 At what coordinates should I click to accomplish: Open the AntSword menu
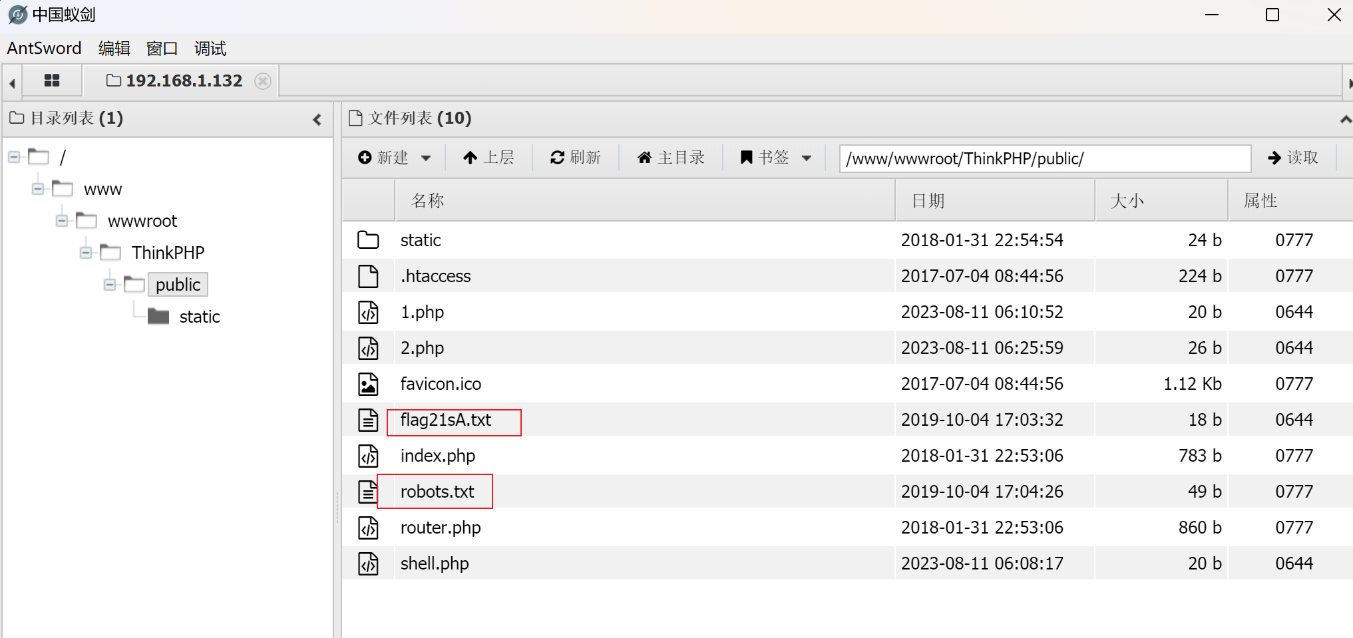[x=45, y=48]
